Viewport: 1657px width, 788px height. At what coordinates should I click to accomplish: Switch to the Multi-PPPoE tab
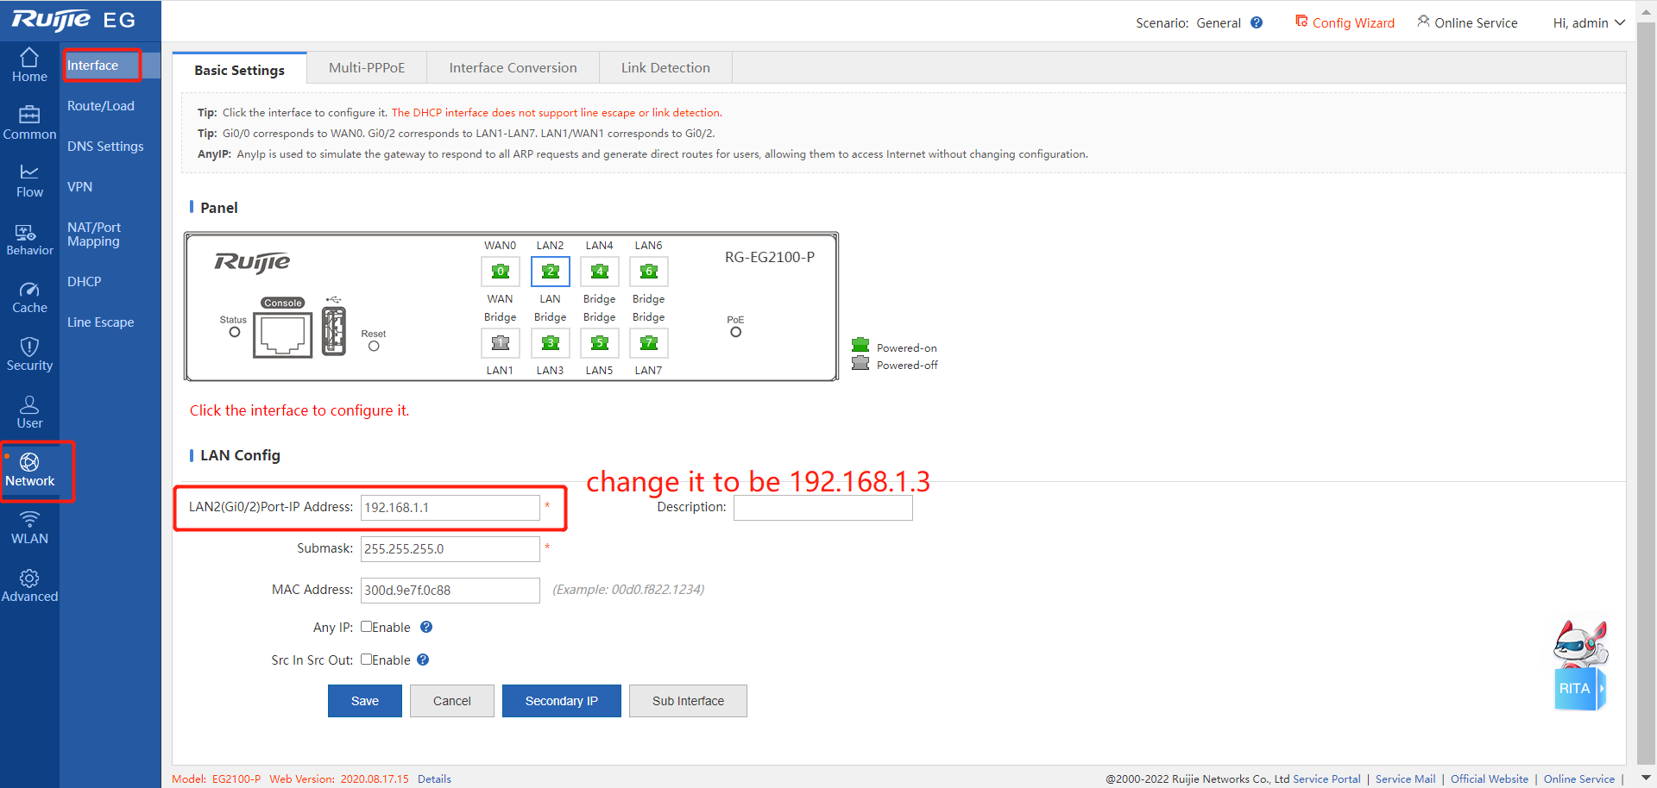tap(367, 68)
